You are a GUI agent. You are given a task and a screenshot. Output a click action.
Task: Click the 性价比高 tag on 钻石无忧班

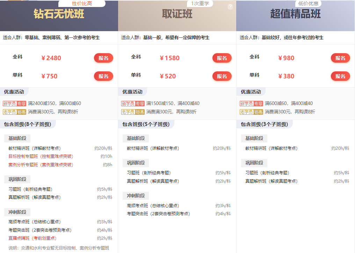(x=82, y=4)
